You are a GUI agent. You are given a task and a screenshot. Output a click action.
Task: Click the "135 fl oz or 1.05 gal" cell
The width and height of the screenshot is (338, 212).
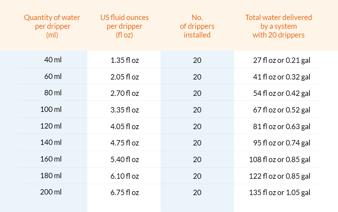coord(280,193)
